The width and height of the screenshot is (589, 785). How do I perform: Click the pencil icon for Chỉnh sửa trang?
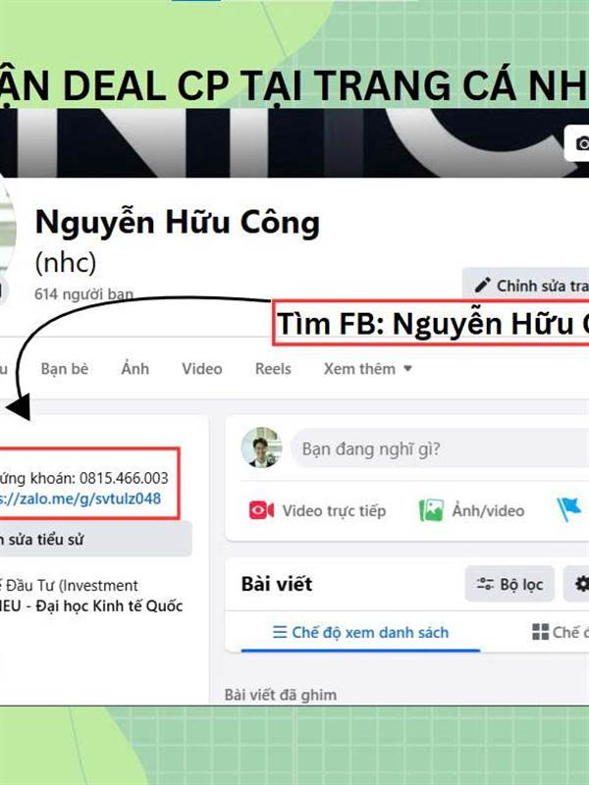click(x=482, y=286)
